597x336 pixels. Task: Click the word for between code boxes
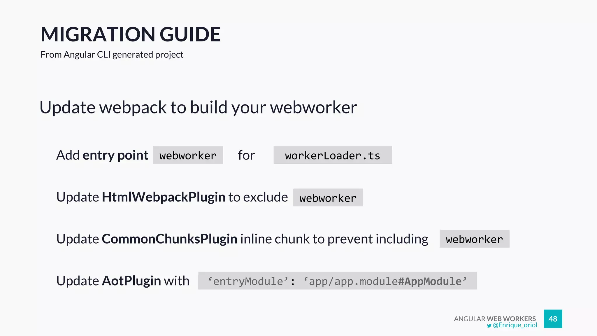click(246, 155)
